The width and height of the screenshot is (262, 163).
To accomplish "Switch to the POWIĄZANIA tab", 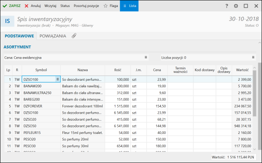I will tap(53, 36).
